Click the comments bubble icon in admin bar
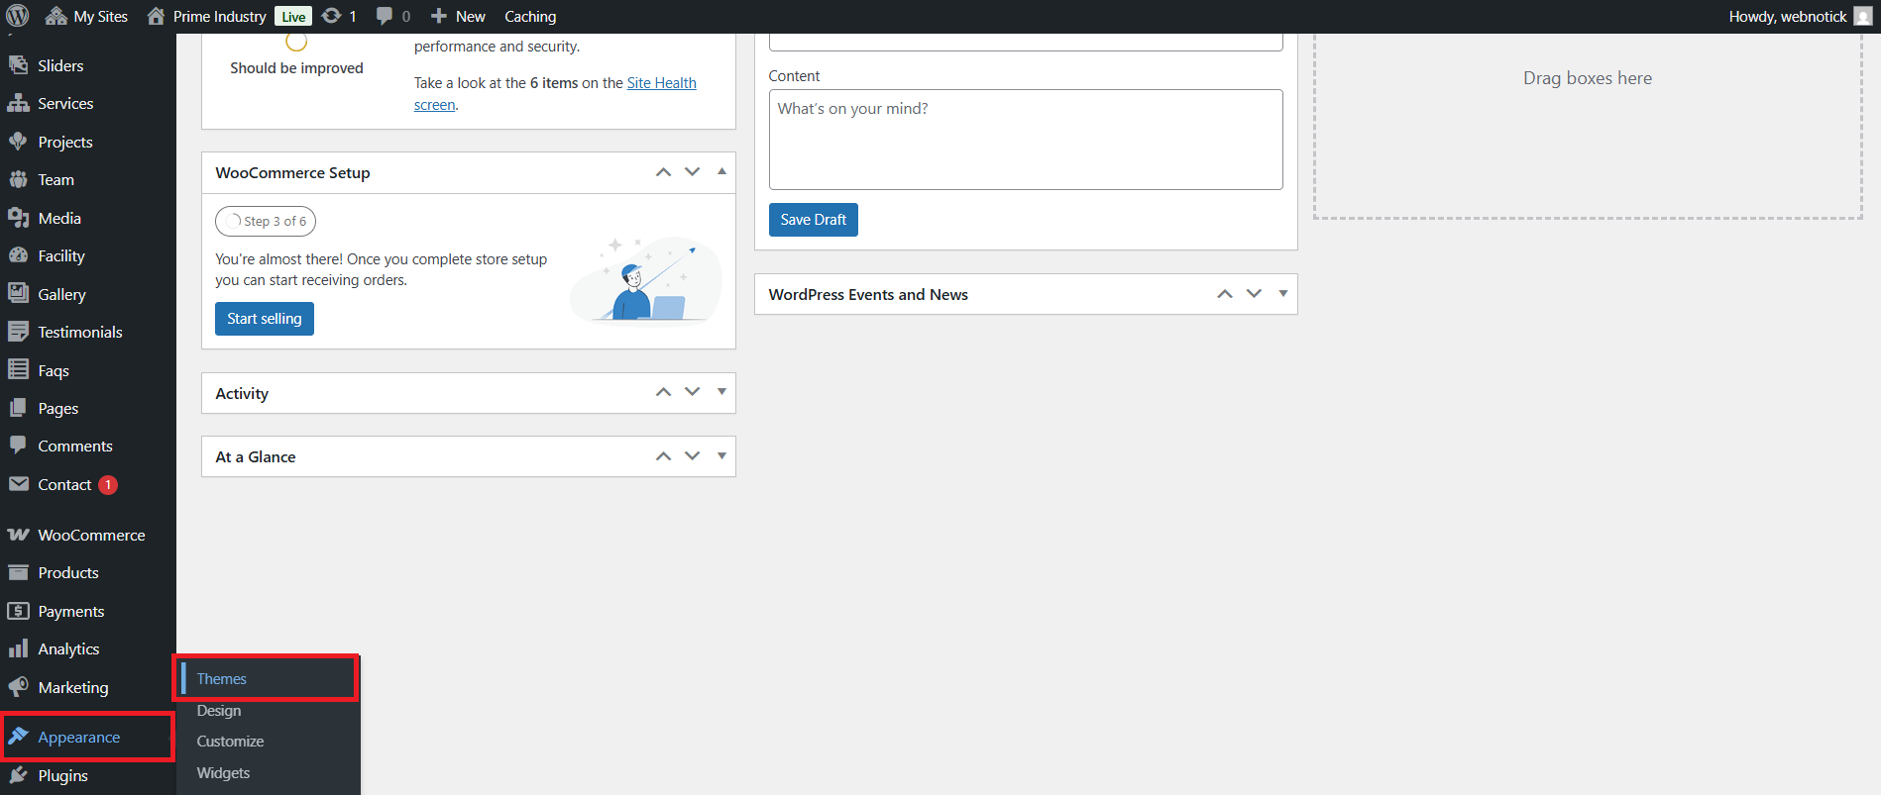 tap(385, 16)
